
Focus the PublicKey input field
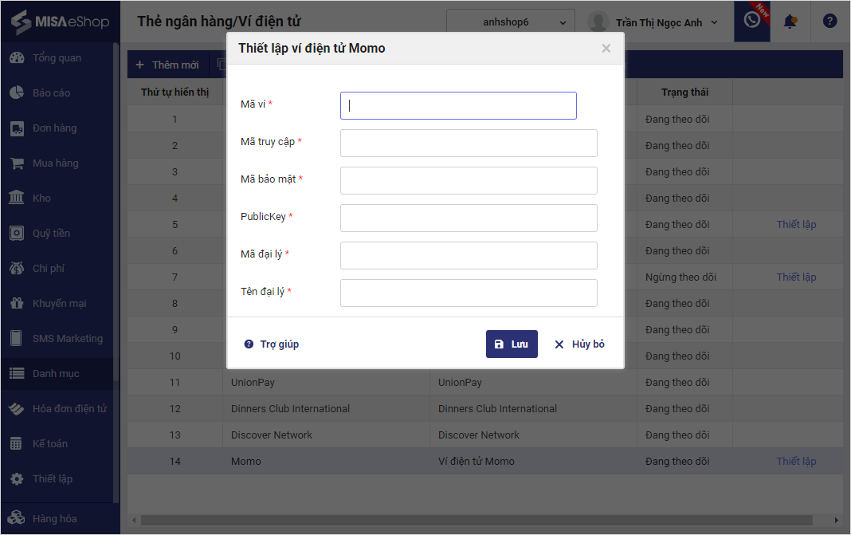pyautogui.click(x=469, y=218)
